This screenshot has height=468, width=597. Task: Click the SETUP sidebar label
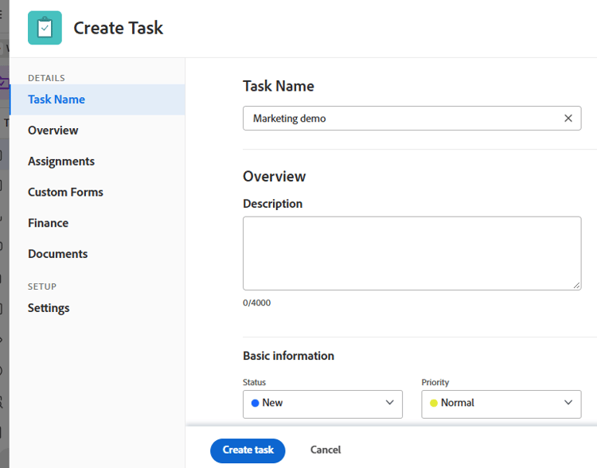(x=42, y=287)
